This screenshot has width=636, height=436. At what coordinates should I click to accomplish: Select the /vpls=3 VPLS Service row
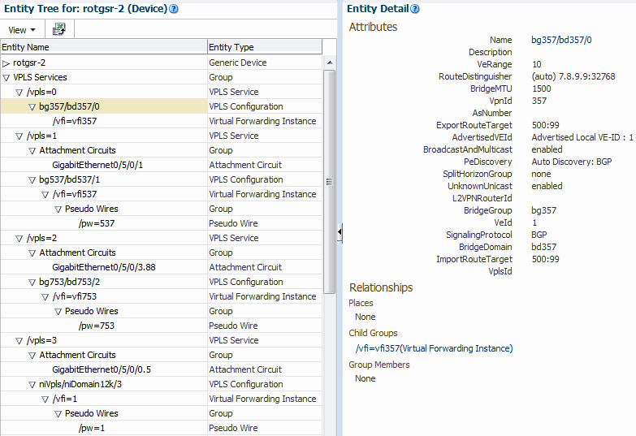click(x=162, y=340)
